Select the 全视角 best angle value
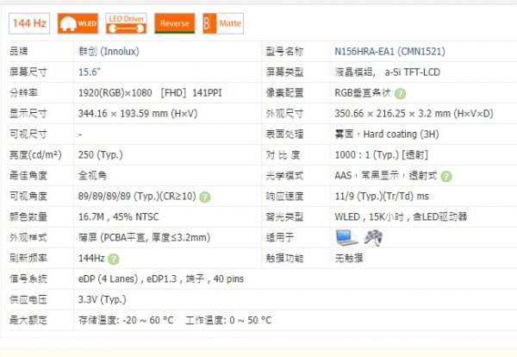Screen dimensions: 517x357 point(92,175)
